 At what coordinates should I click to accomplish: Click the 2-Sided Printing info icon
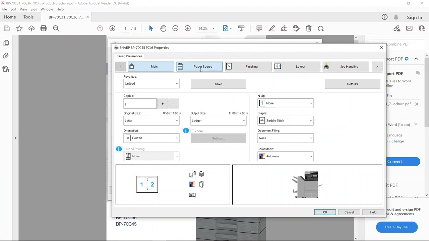(x=119, y=149)
